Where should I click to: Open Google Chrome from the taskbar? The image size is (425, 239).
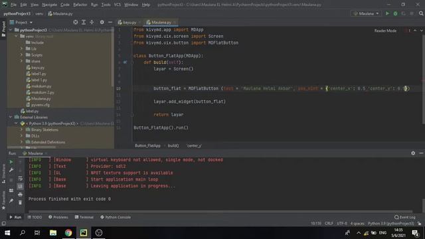pyautogui.click(x=68, y=233)
